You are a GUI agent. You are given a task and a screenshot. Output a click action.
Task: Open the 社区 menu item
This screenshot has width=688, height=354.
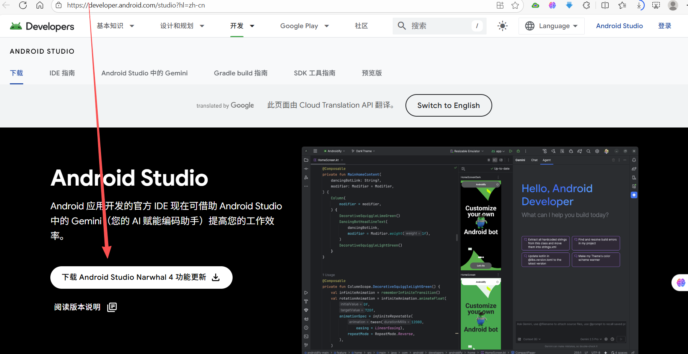pyautogui.click(x=361, y=26)
